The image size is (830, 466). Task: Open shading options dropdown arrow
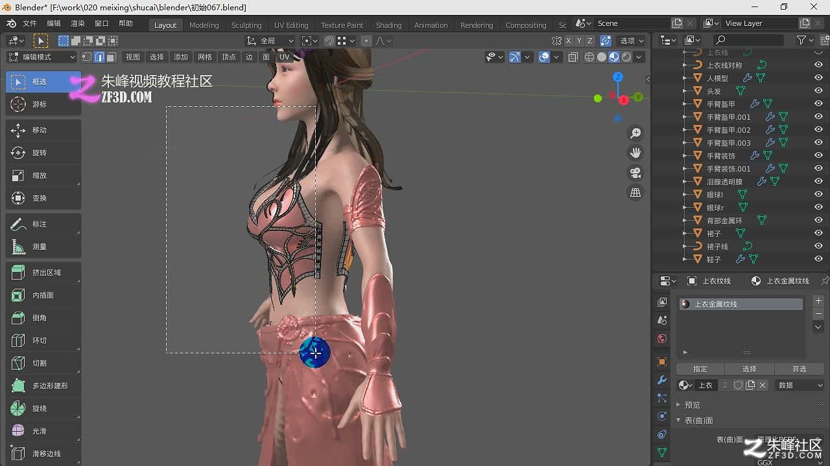pos(639,57)
